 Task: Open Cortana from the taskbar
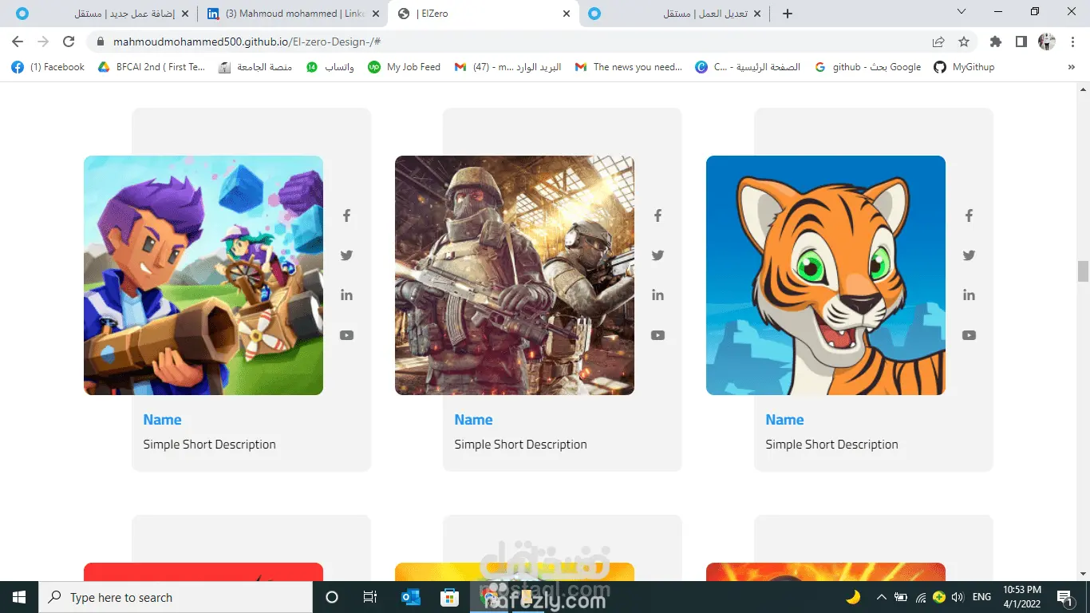coord(332,597)
